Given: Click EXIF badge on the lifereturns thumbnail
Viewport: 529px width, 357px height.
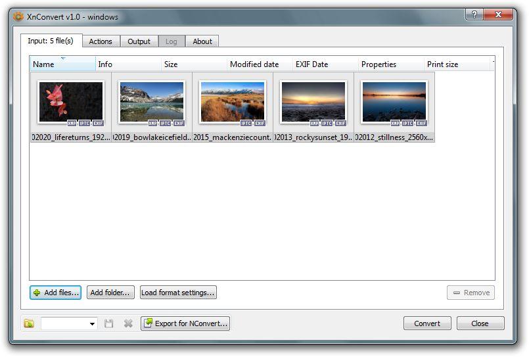Looking at the screenshot, I should pyautogui.click(x=98, y=123).
